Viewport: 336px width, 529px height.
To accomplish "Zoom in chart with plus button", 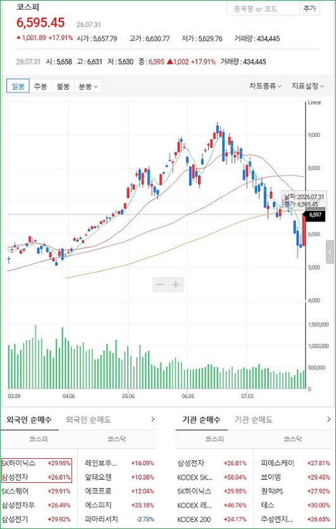I will [176, 285].
